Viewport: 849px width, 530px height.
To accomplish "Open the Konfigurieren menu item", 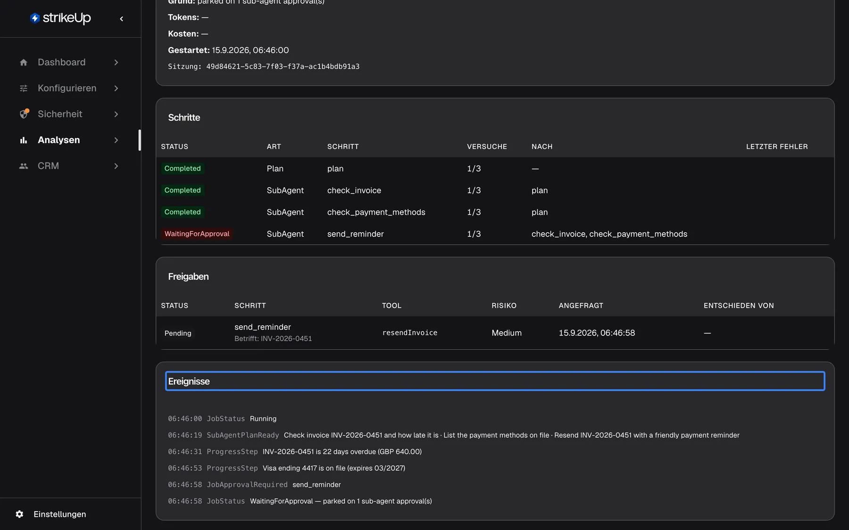I will coord(70,88).
